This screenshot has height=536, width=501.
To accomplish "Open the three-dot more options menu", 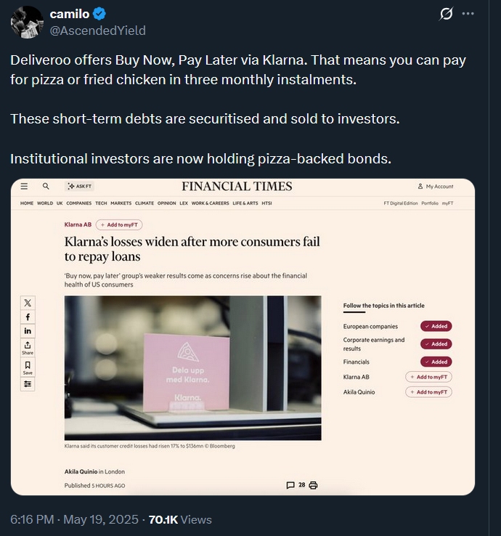I will pyautogui.click(x=468, y=14).
